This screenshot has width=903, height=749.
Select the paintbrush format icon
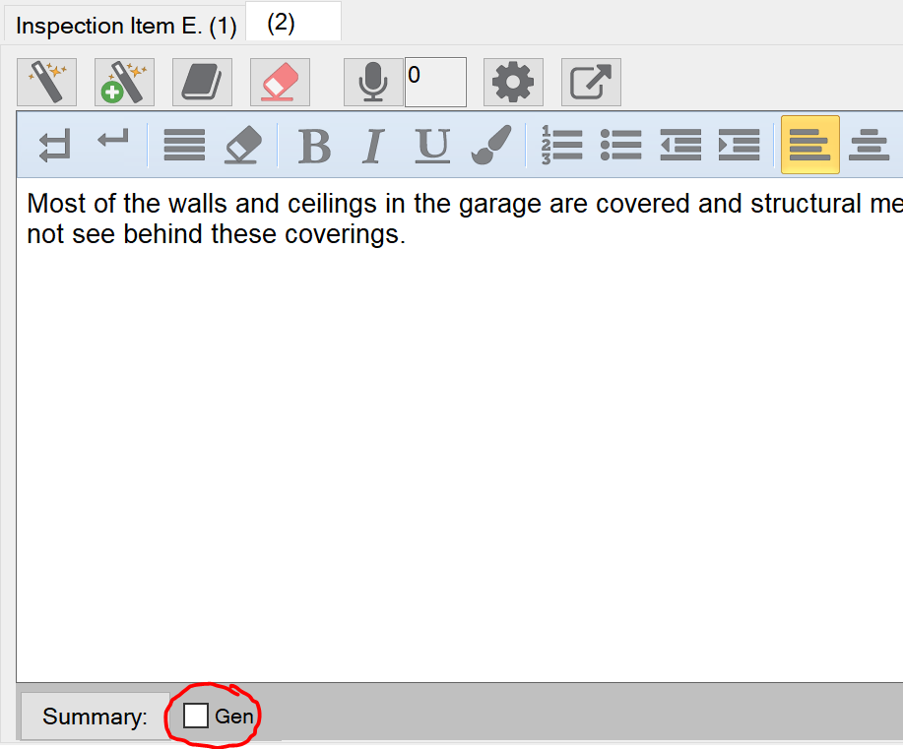[491, 145]
